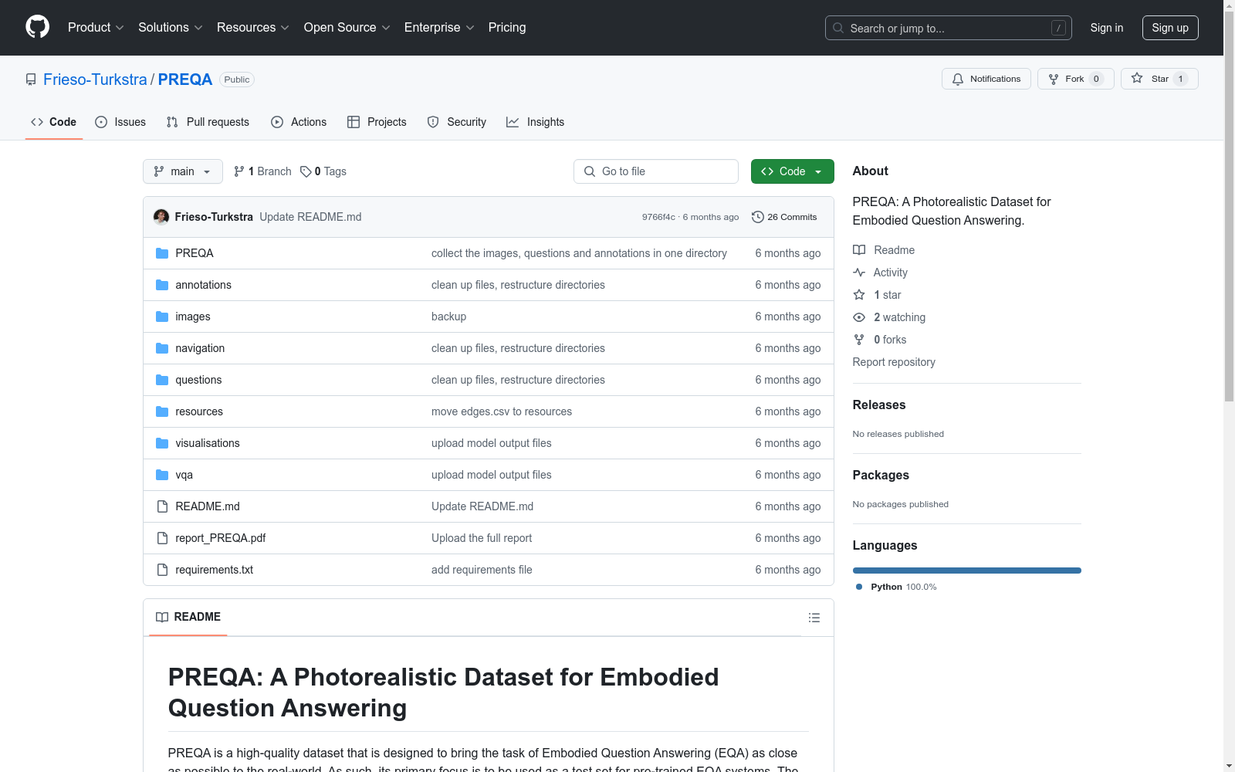Open 'move edges.csv to resources' commit
Viewport: 1235px width, 772px height.
pos(502,411)
